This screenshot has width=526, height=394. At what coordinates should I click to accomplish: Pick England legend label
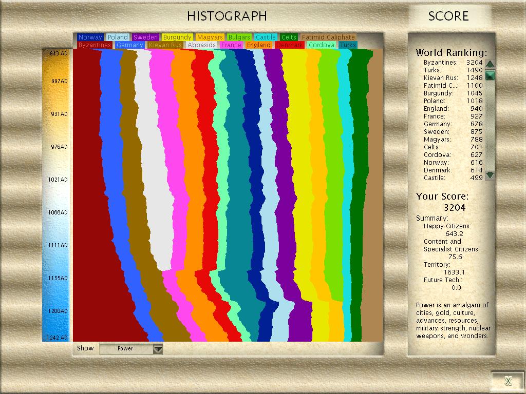pos(259,45)
